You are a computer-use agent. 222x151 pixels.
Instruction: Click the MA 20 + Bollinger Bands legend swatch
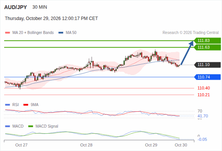(8, 33)
